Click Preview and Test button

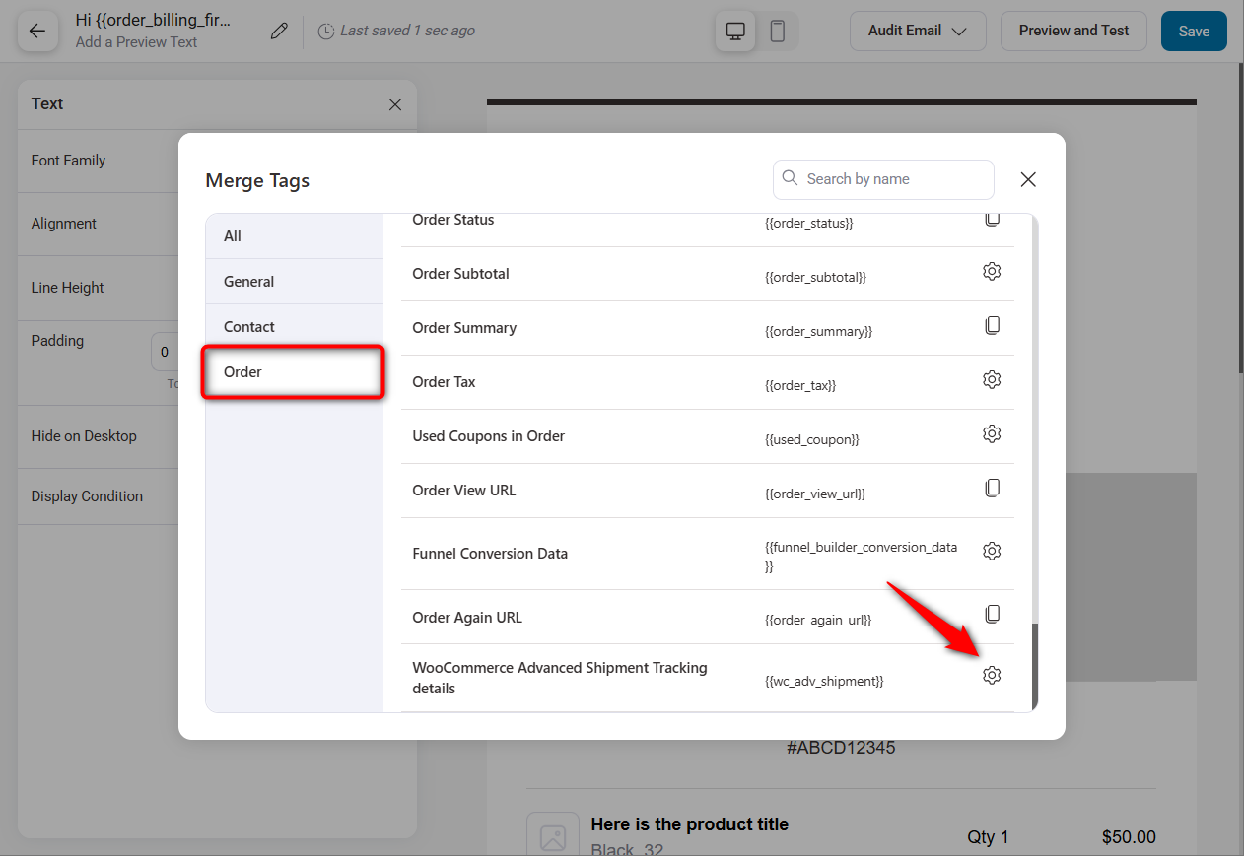1073,31
